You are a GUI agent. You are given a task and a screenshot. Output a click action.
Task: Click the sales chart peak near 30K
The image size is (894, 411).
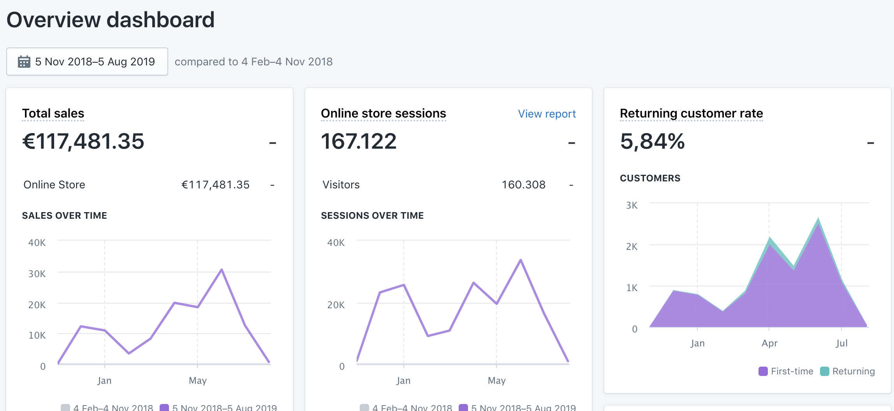[x=222, y=269]
